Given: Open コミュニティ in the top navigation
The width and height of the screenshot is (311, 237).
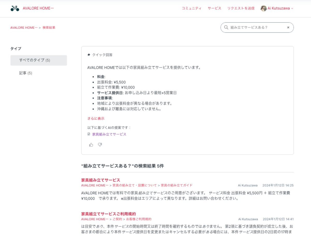Looking at the screenshot, I should tap(192, 8).
